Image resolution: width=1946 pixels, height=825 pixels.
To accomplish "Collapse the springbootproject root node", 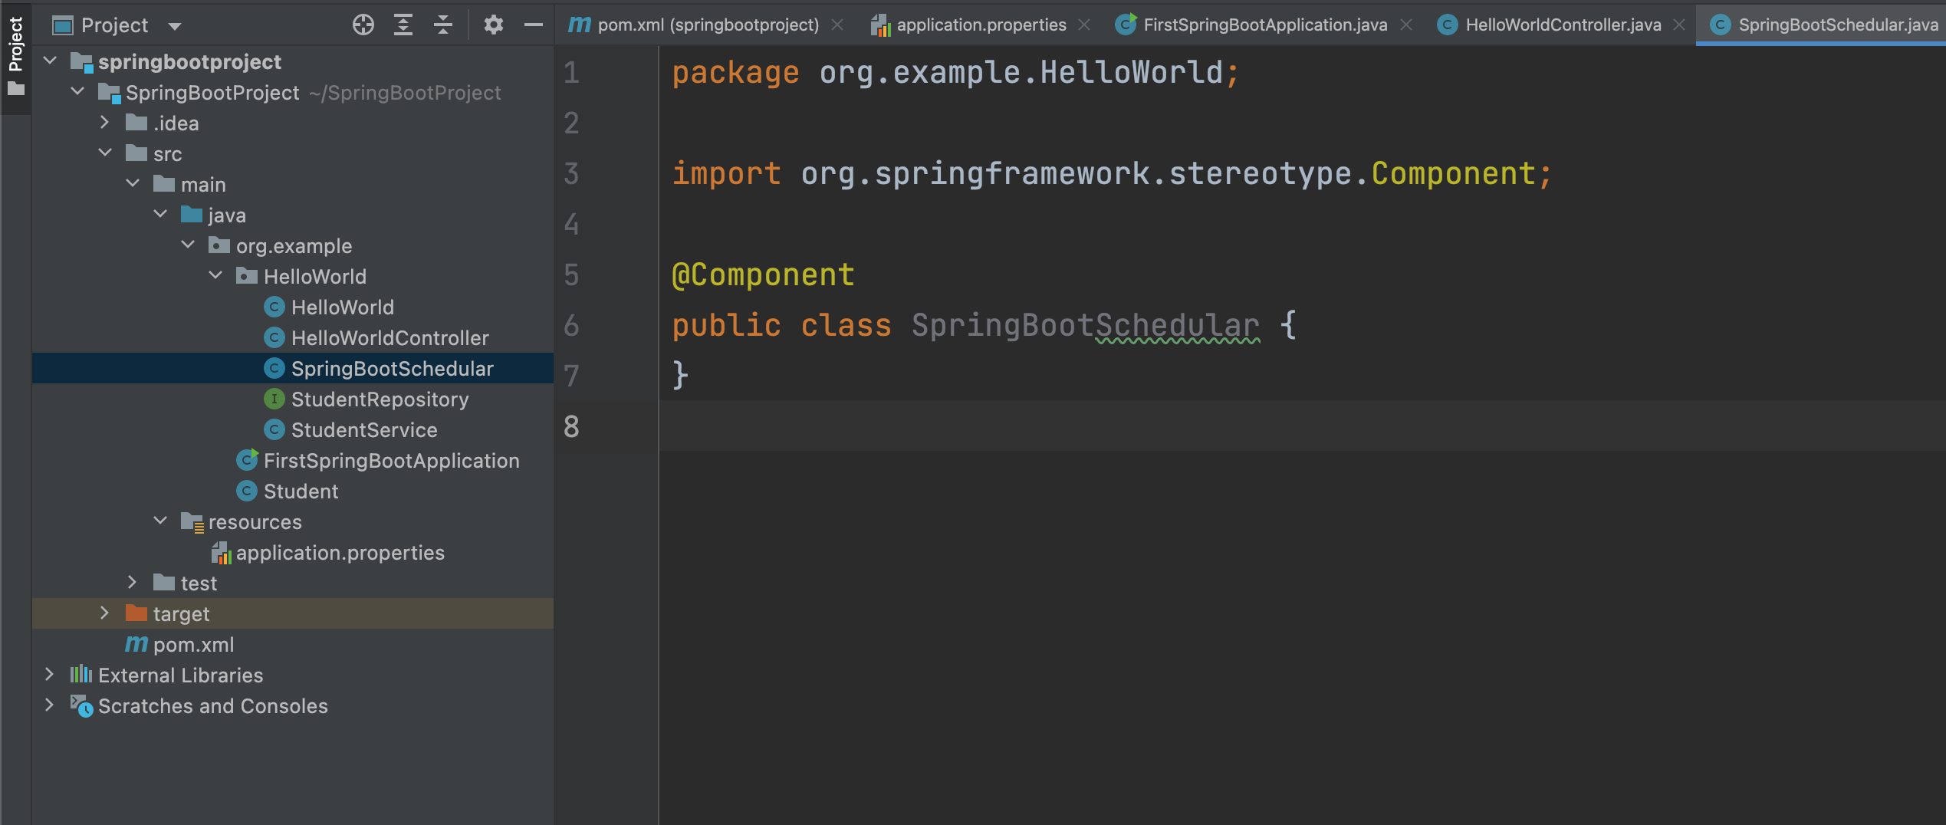I will click(51, 61).
